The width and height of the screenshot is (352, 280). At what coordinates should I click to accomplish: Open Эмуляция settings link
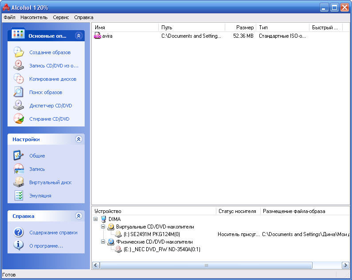(40, 196)
